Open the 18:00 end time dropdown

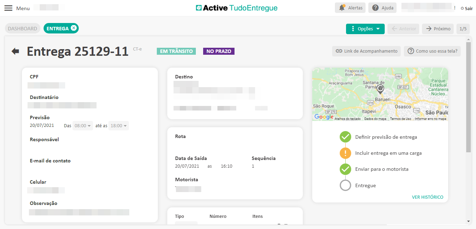118,125
